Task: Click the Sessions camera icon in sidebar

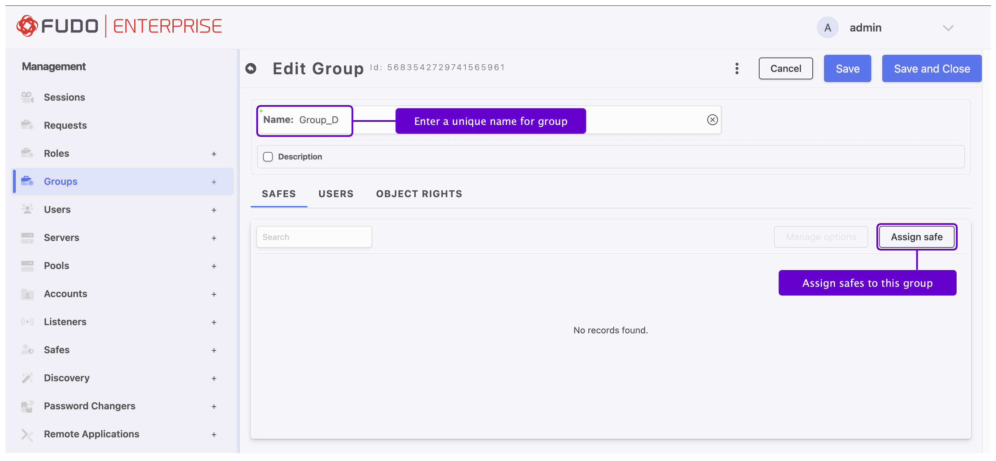Action: 27,97
